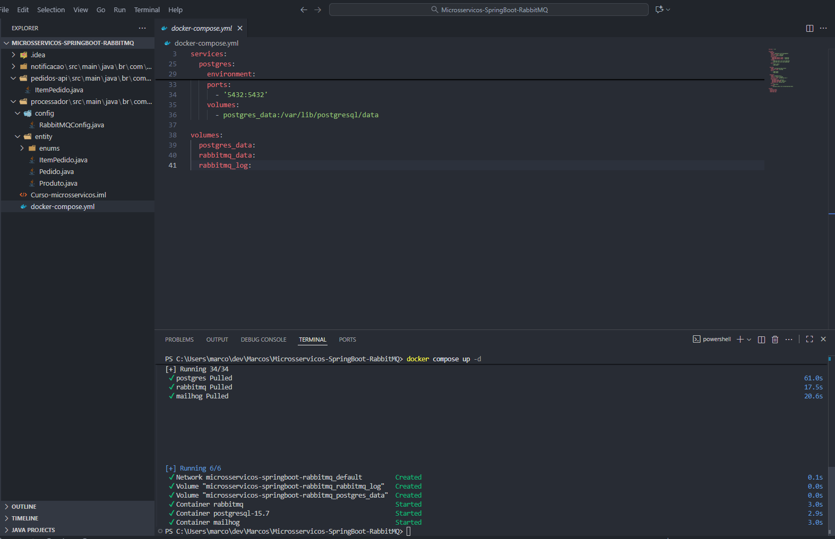Viewport: 835px width, 539px height.
Task: Click the Split Terminal icon
Action: 761,340
